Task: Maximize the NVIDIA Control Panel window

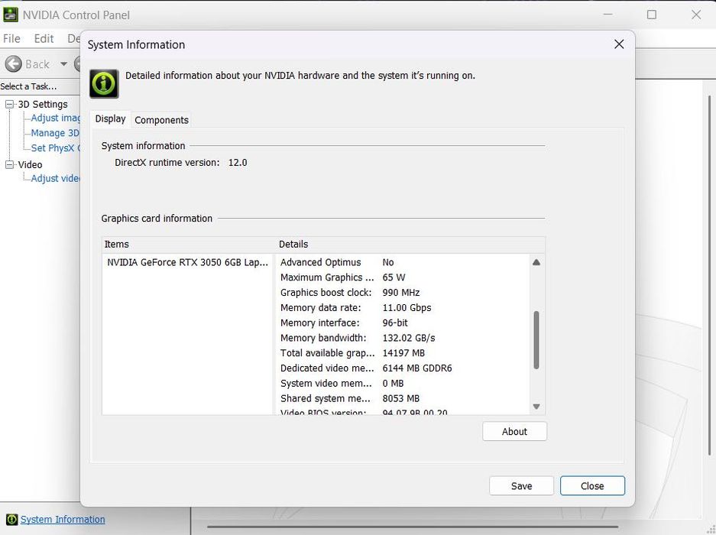Action: (x=652, y=15)
